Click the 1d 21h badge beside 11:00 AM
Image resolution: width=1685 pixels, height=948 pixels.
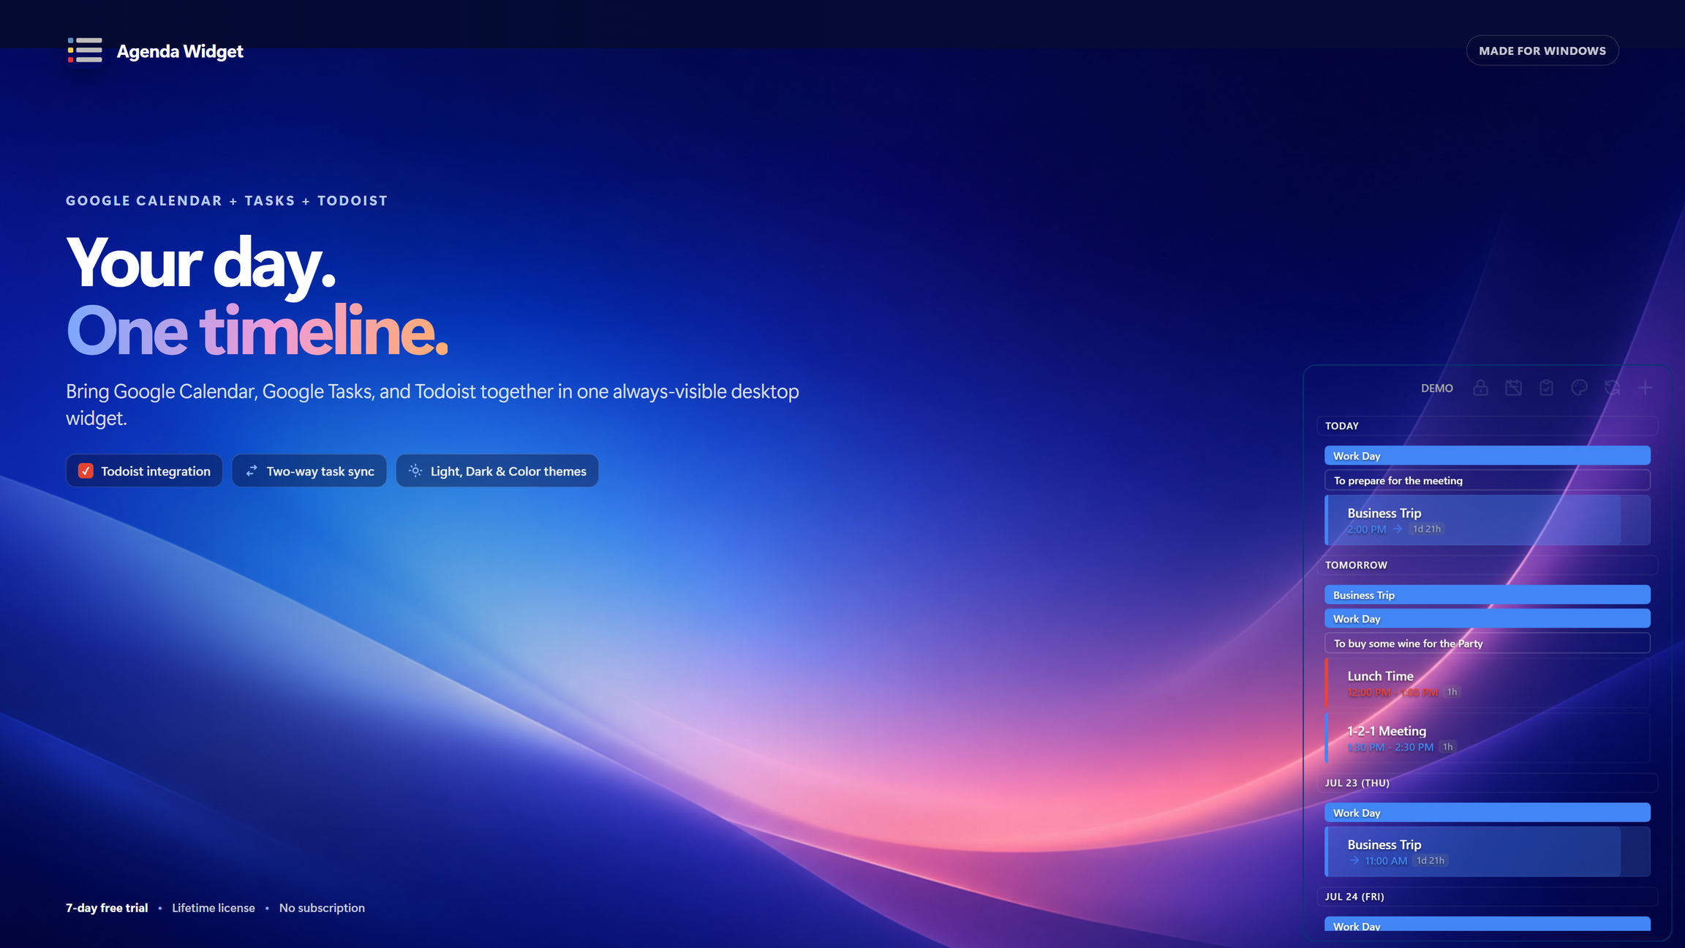[1430, 861]
